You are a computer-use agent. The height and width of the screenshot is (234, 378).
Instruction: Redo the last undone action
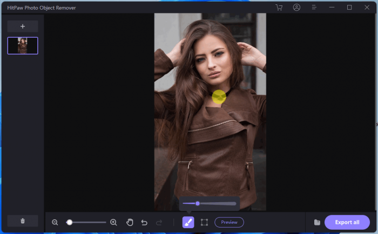pos(159,223)
